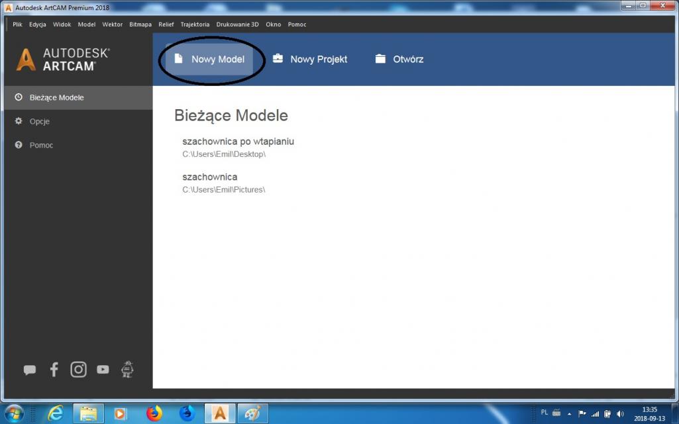Open recent model szachownica po wtapianiu
The image size is (679, 424).
(238, 142)
